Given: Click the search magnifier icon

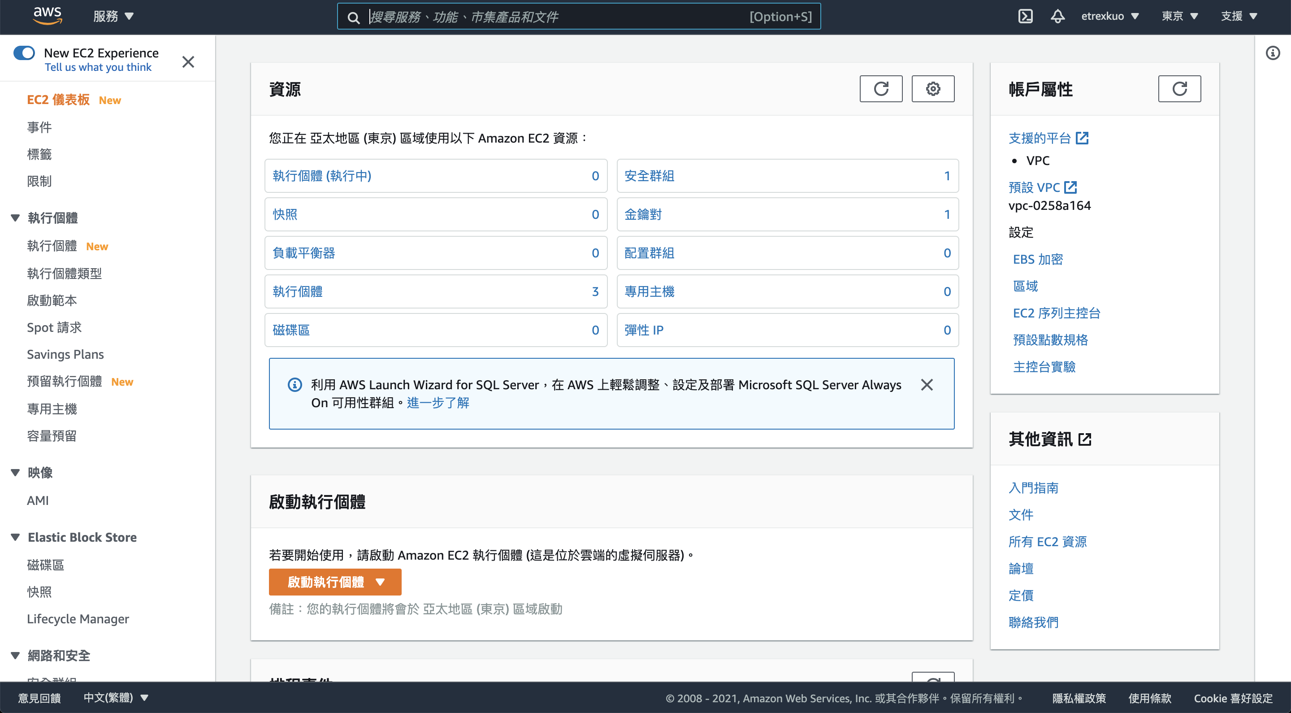Looking at the screenshot, I should [354, 17].
